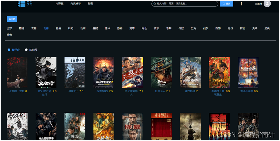Image resolution: width=280 pixels, height=141 pixels.
Task: Select the 全部 genre filter
Action: click(x=9, y=28)
